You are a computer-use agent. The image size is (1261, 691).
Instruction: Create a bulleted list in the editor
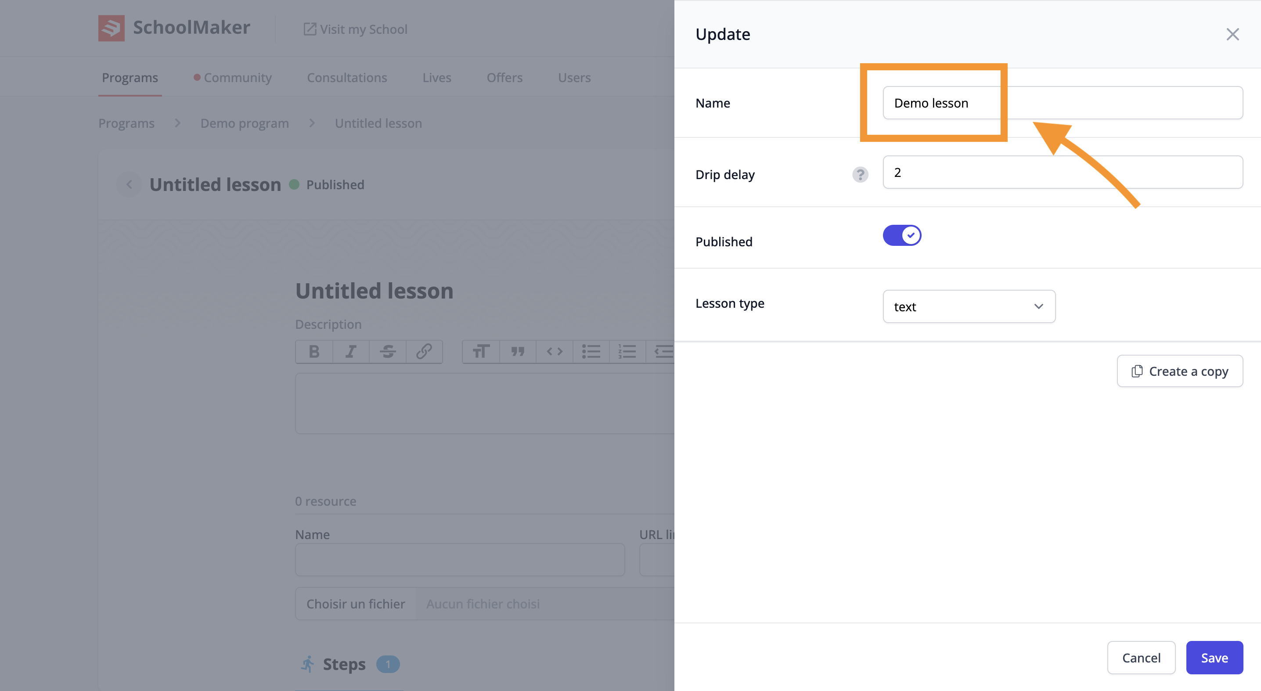pyautogui.click(x=591, y=351)
